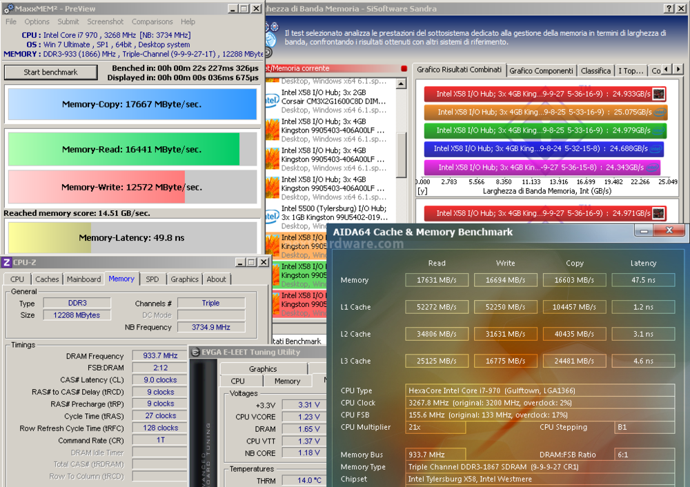Image resolution: width=690 pixels, height=487 pixels.
Task: Click the Memory-Copy 17667 MByte/sec bar
Action: coord(132,104)
